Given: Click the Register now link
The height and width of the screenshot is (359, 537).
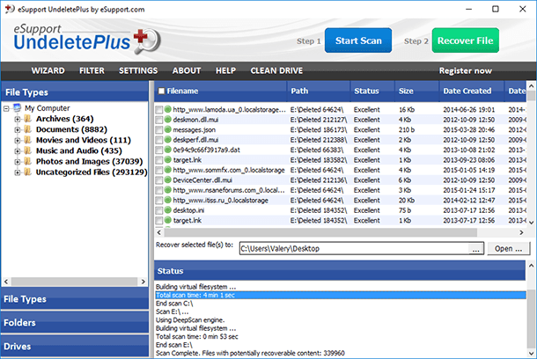Looking at the screenshot, I should (466, 70).
